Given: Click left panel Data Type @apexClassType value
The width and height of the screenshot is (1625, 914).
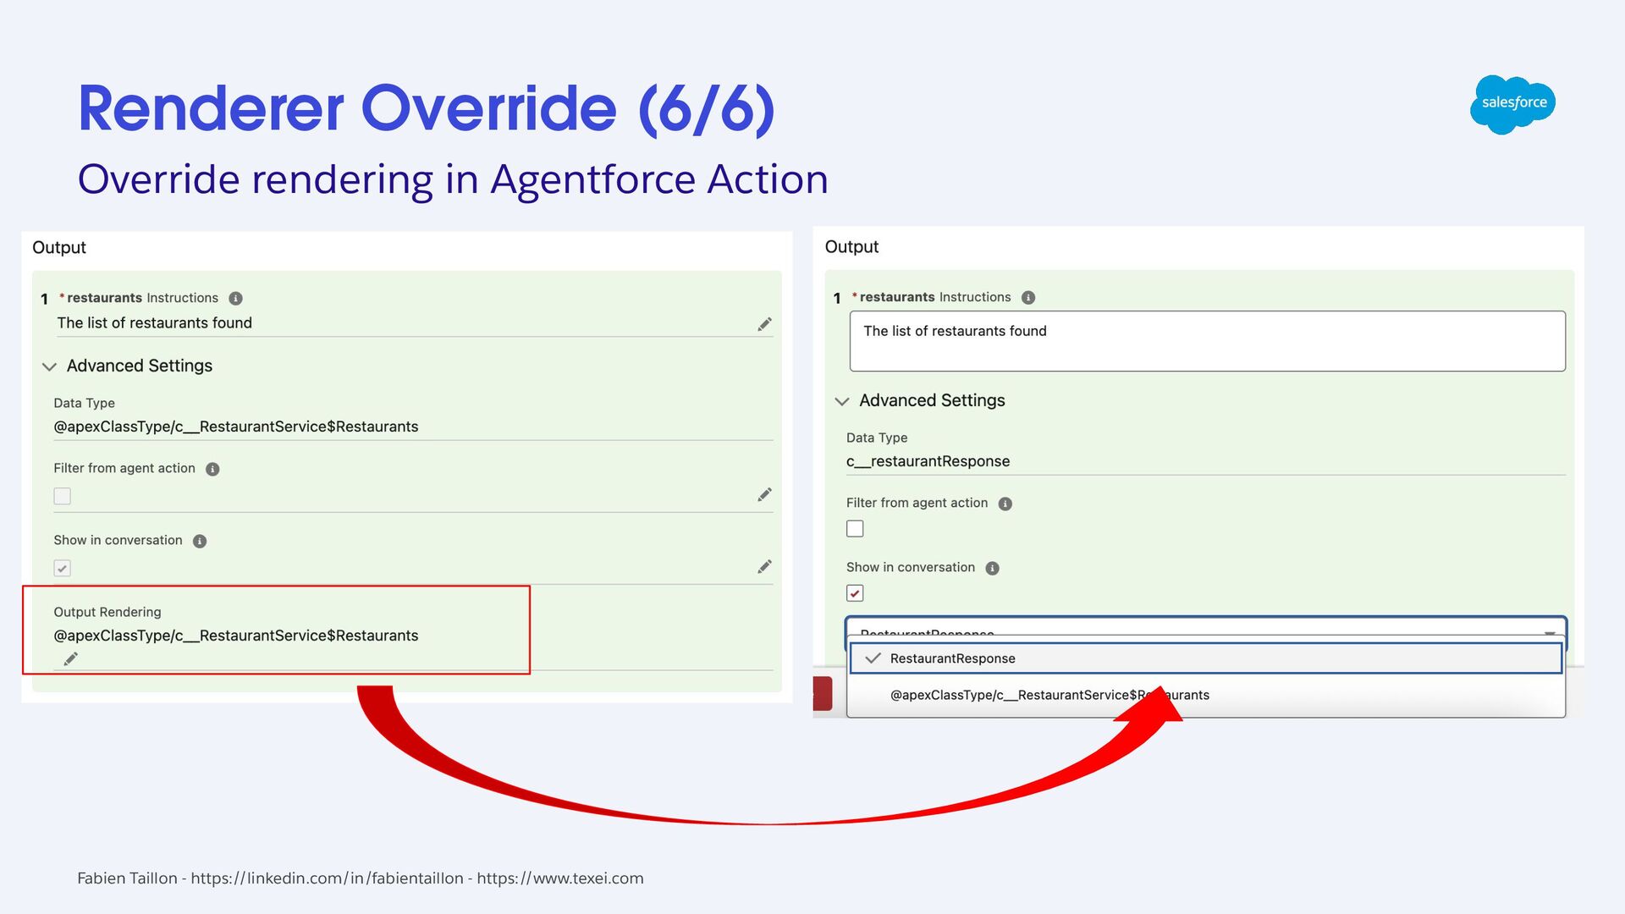Looking at the screenshot, I should (236, 427).
